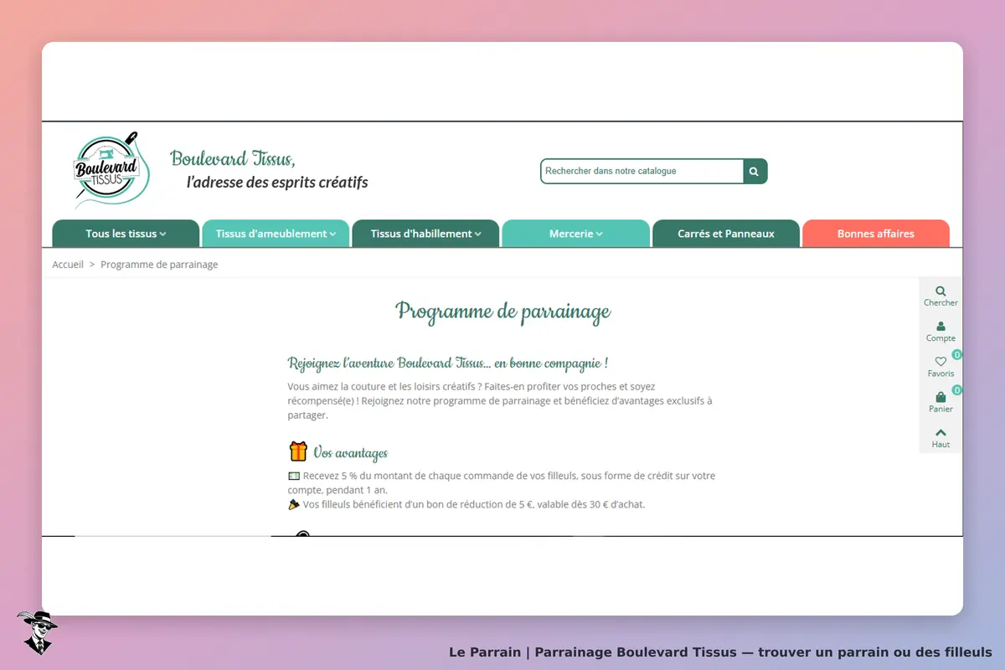Click the gift icon beside Vos avantages
Image resolution: width=1005 pixels, height=670 pixels.
point(298,451)
